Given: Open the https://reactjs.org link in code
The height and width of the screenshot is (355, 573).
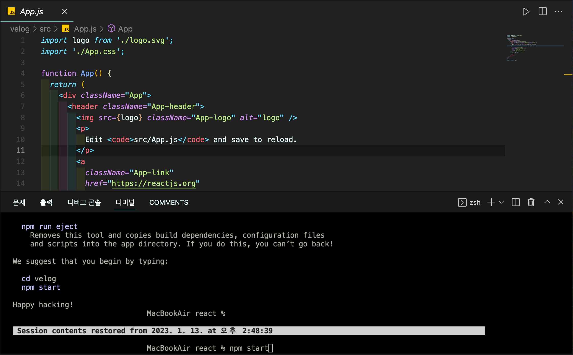Looking at the screenshot, I should pyautogui.click(x=154, y=183).
